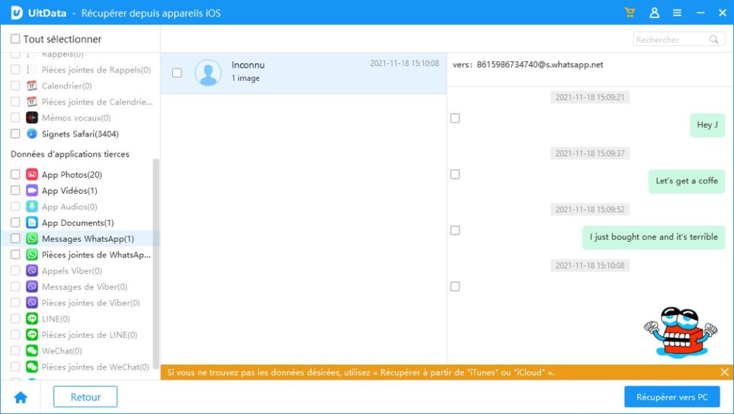Click the App Documents icon
Viewport: 734px width, 414px height.
pyautogui.click(x=32, y=222)
